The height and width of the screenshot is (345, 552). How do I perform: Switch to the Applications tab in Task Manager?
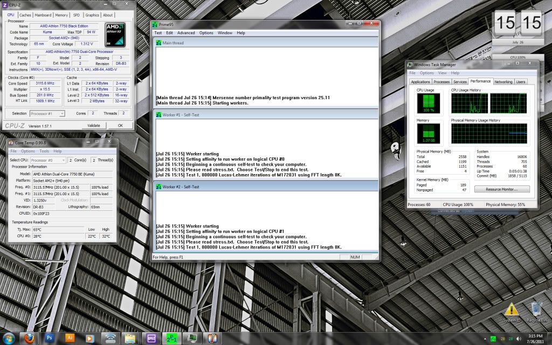click(420, 82)
